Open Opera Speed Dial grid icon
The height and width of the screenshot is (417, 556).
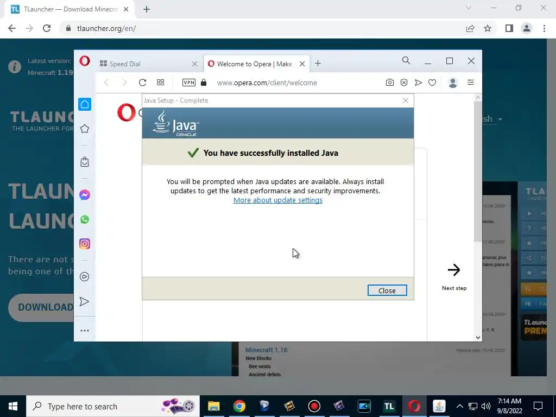click(x=160, y=83)
